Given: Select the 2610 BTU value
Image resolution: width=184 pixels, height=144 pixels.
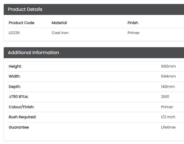Looking at the screenshot, I should click(165, 97).
